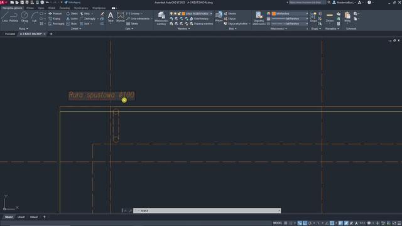Select the Wymiar (dimension) tool
Viewport: 402px width, 226px height.
tap(120, 17)
